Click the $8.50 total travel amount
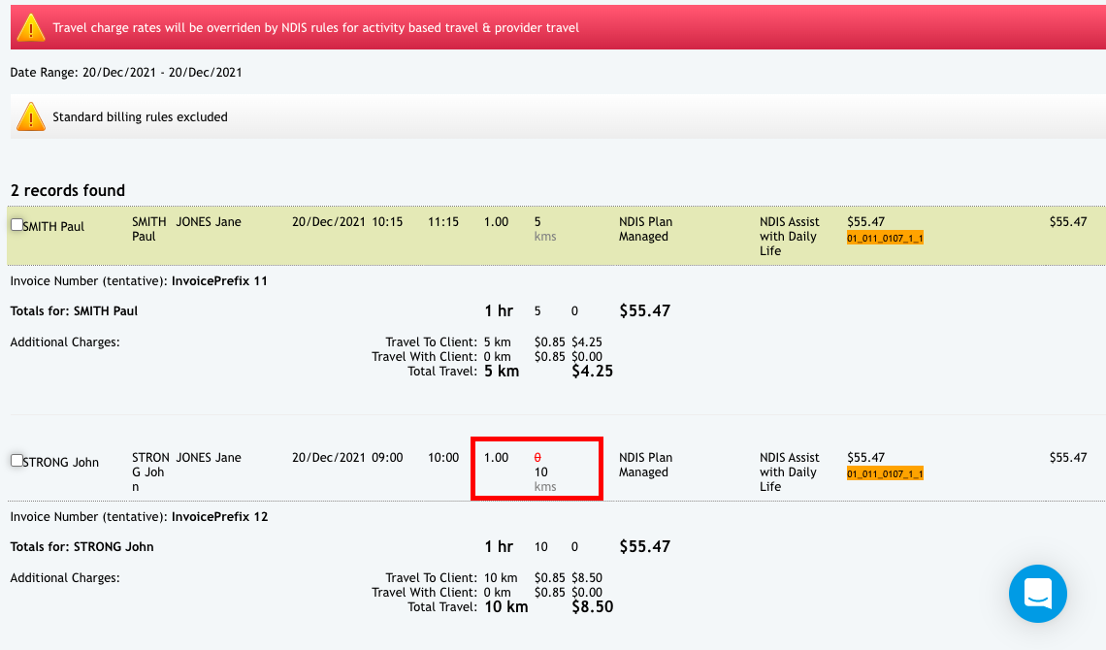The width and height of the screenshot is (1106, 650). (592, 607)
